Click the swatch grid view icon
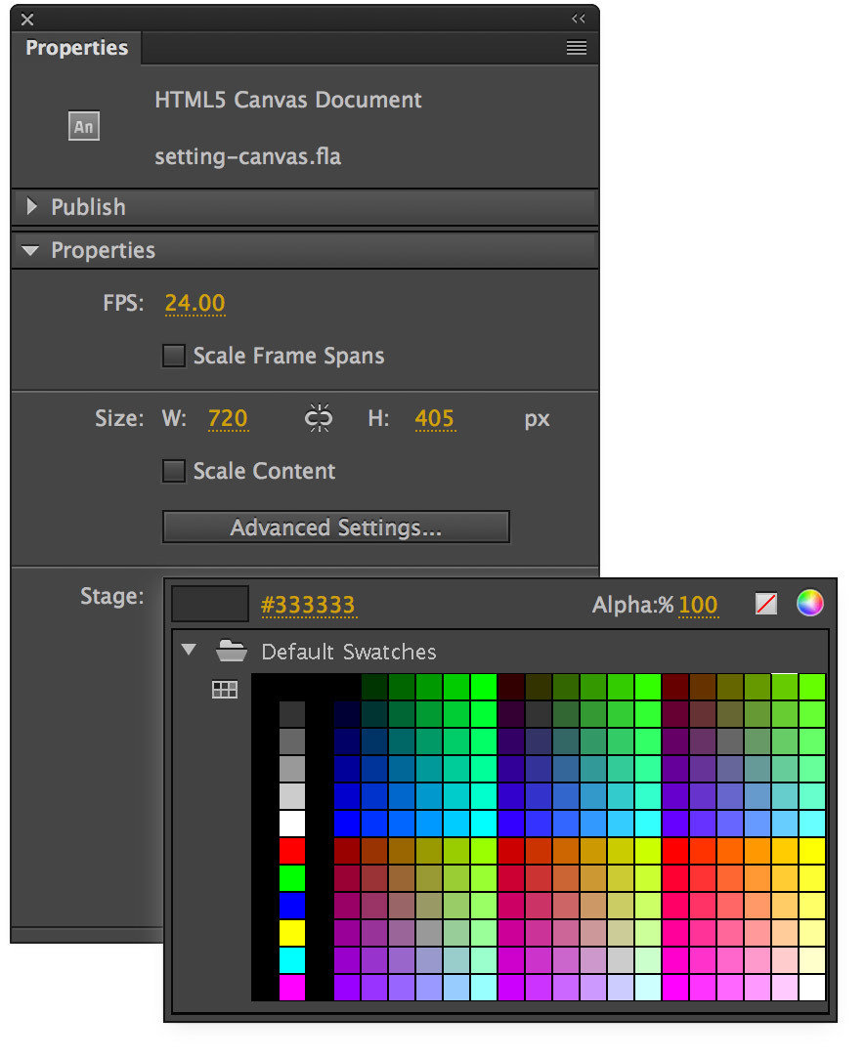 pos(225,690)
